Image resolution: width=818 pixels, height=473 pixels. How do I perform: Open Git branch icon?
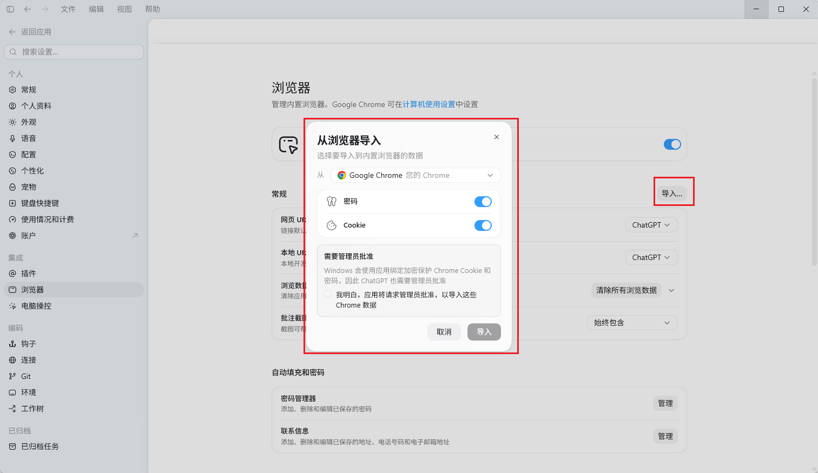coord(12,376)
